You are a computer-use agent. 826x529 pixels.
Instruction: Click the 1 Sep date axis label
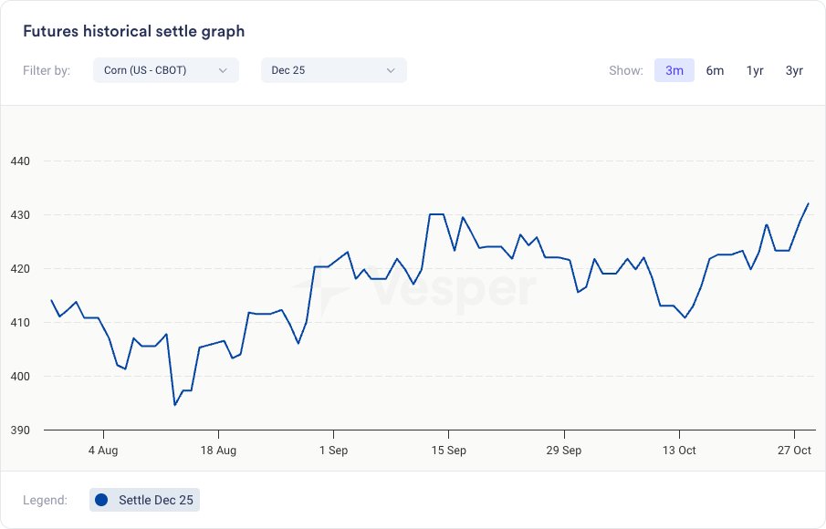(x=333, y=451)
